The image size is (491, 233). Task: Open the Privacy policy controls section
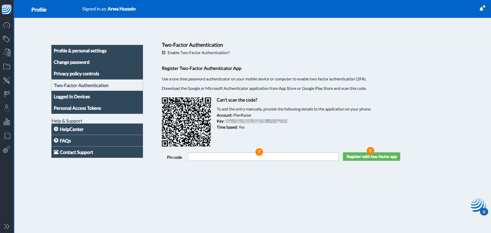(x=76, y=74)
